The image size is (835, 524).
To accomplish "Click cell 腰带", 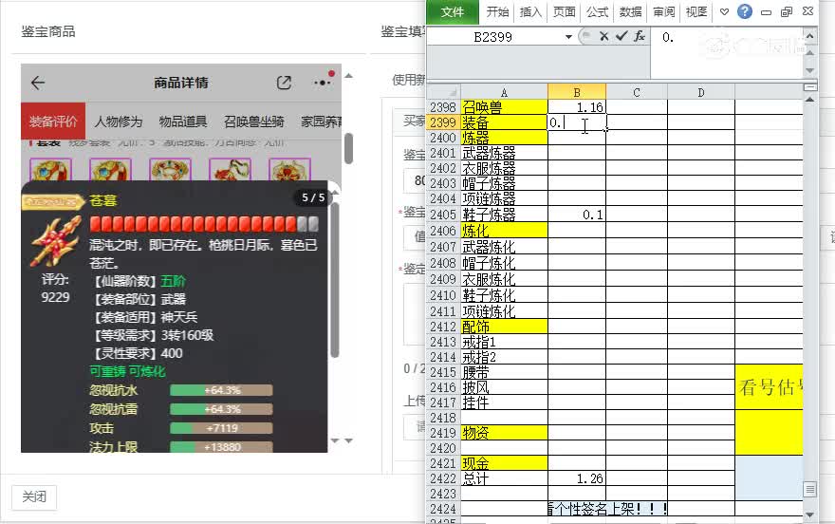I will tap(504, 372).
